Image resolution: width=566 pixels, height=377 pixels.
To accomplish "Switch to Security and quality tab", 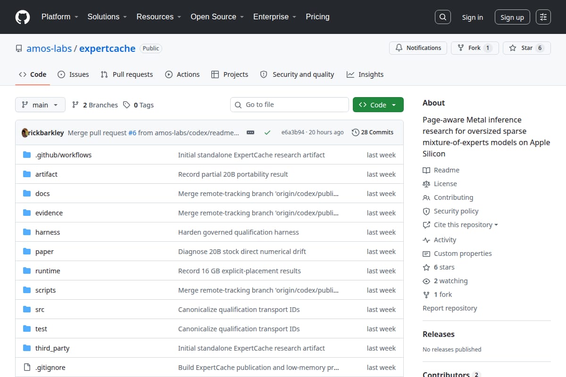I will pos(297,74).
